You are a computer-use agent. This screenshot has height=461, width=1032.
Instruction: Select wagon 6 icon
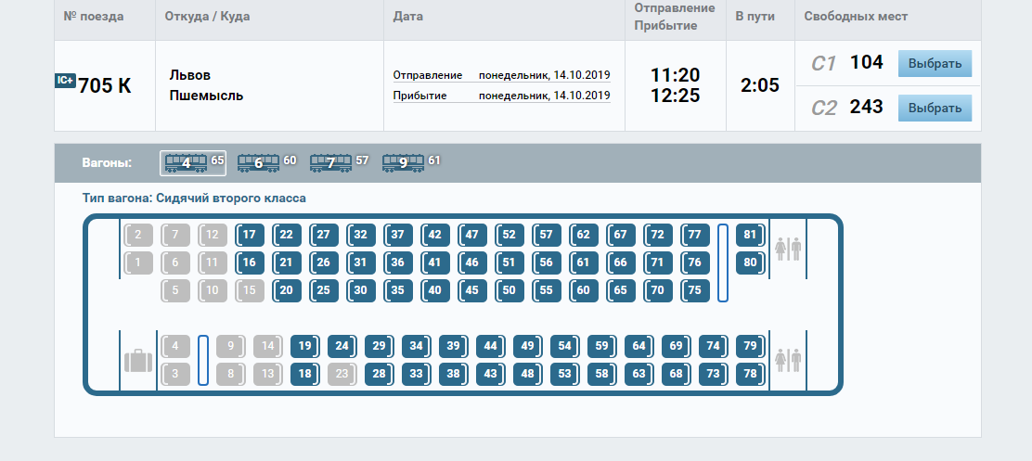[x=258, y=162]
